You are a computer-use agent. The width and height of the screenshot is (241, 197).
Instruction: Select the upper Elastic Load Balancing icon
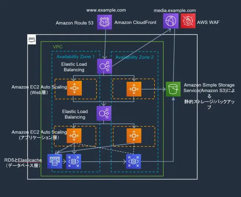coord(105,66)
